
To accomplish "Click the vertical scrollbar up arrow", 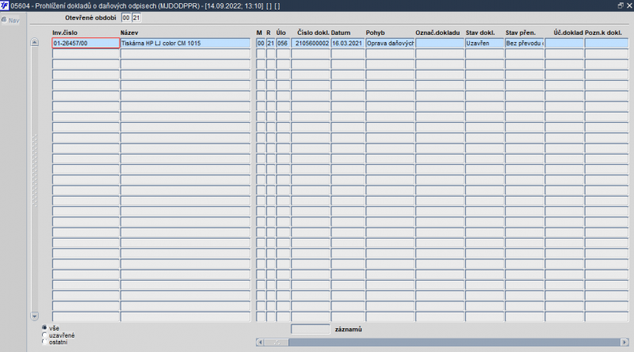I will [34, 42].
